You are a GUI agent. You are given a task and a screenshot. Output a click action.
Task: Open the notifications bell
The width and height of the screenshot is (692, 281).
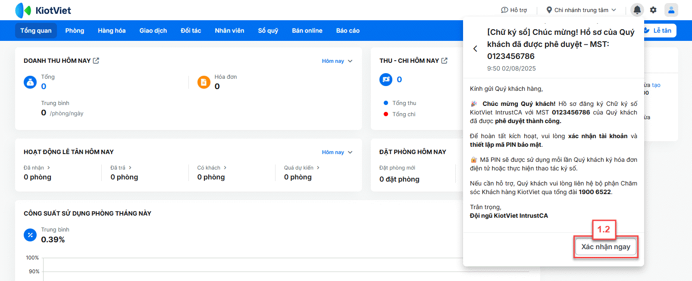coord(637,10)
